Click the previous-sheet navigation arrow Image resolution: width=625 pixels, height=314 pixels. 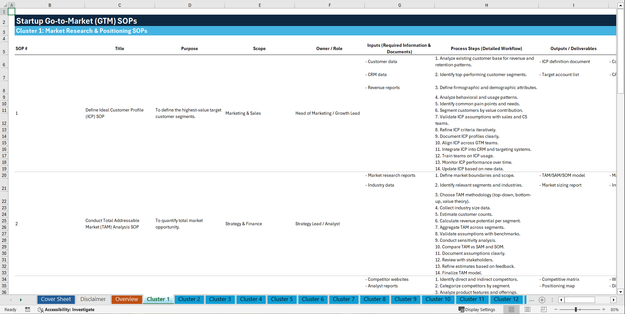click(11, 300)
